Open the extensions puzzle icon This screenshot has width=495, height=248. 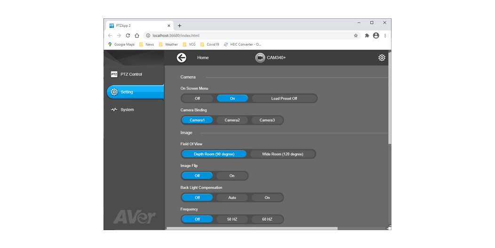pyautogui.click(x=367, y=35)
